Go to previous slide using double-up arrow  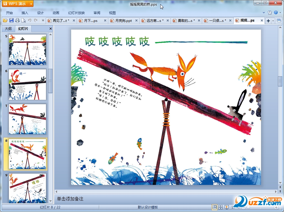(x=280, y=187)
